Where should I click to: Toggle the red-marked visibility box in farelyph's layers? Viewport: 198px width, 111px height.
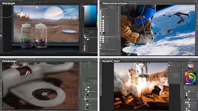pos(83,50)
